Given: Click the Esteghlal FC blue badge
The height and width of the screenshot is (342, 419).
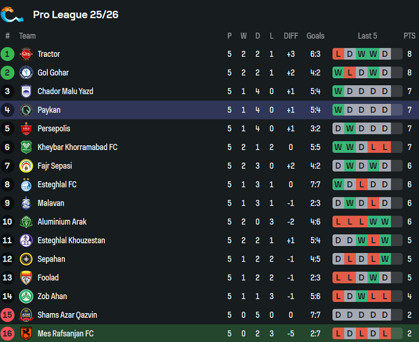Looking at the screenshot, I should click(x=26, y=184).
